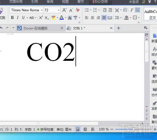Click phonetic guide wén icon
The image size is (157, 140).
point(75,18)
